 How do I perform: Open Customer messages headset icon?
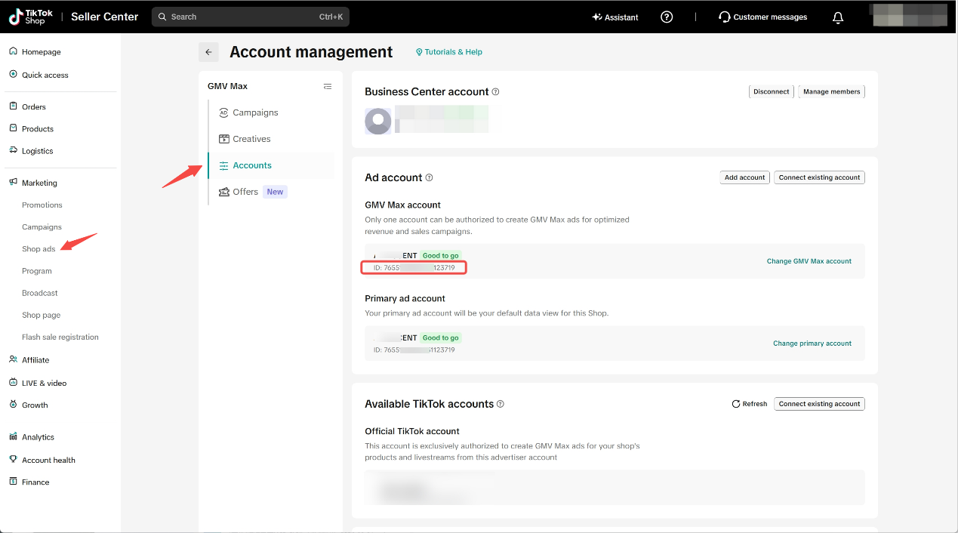click(725, 17)
